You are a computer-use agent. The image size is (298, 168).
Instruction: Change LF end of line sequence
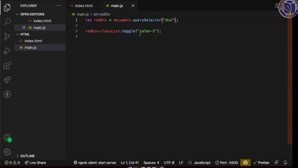coord(181,163)
